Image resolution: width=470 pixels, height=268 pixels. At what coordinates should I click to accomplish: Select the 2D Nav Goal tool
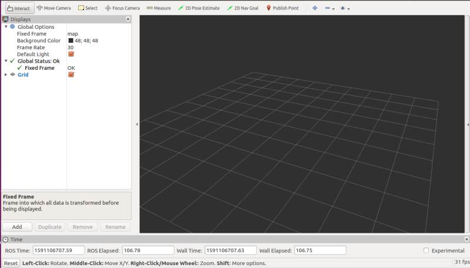(243, 8)
